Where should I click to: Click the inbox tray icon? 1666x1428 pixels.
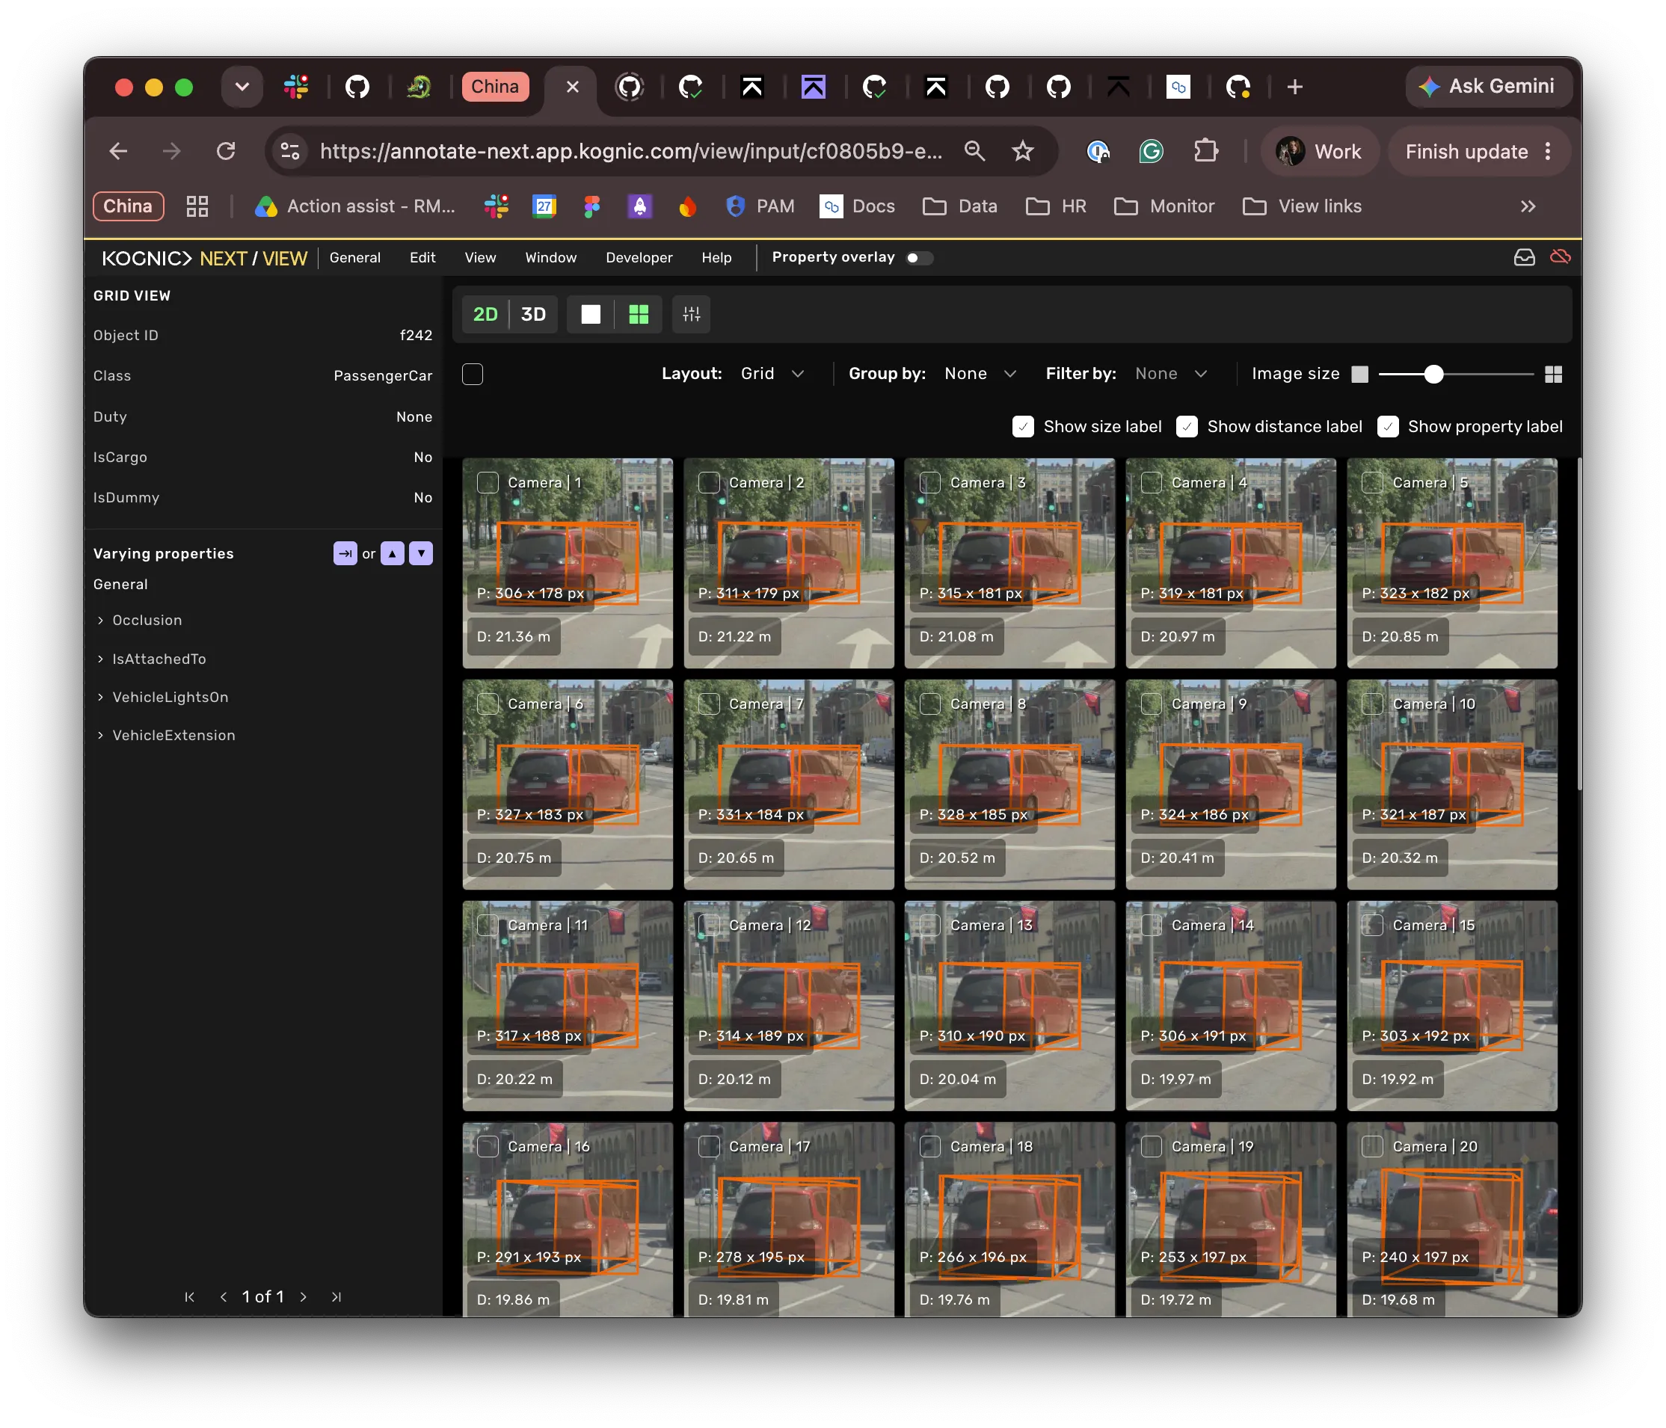pos(1525,257)
